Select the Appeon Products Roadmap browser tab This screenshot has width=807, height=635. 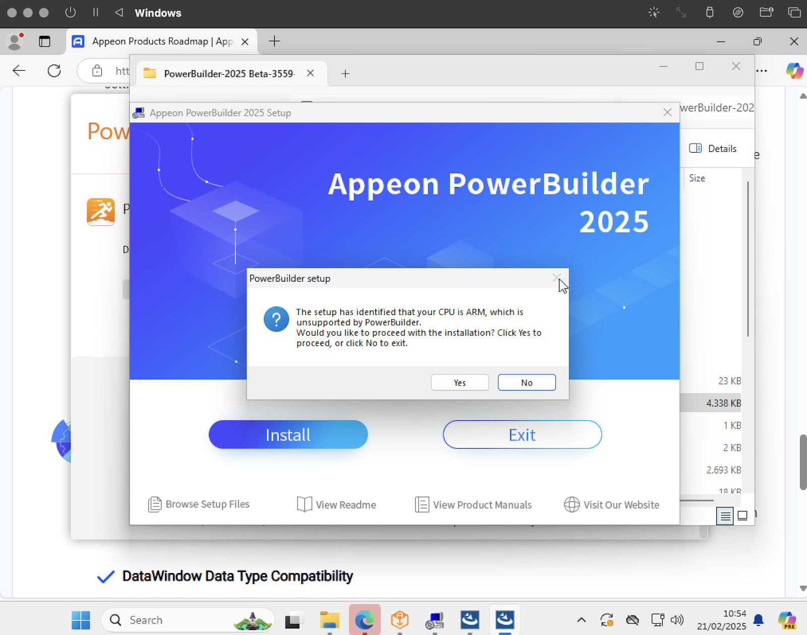coord(161,41)
